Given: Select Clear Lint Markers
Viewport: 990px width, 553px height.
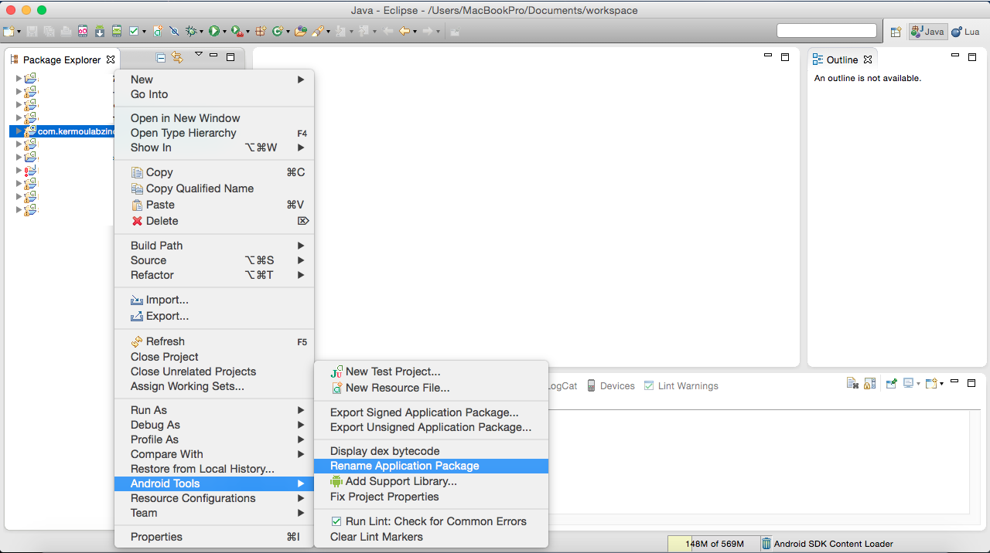Looking at the screenshot, I should (x=431, y=537).
